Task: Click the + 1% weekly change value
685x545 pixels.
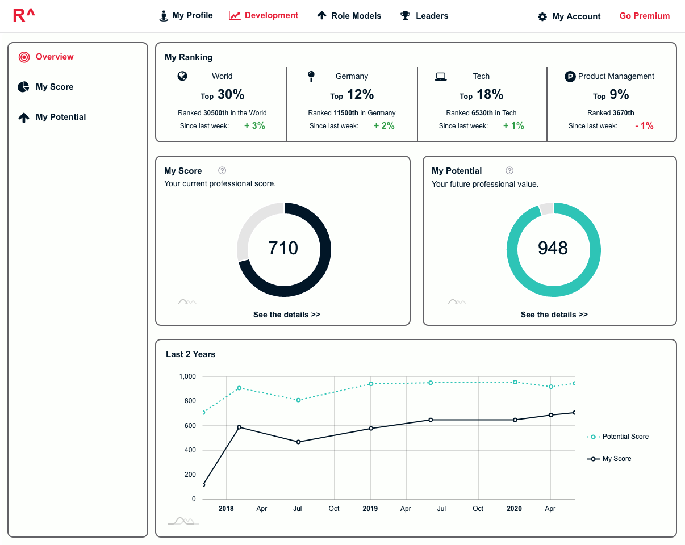Action: coord(513,126)
